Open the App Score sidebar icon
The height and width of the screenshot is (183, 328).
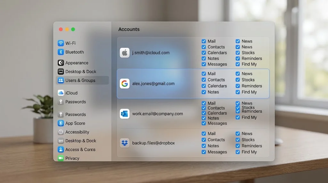(61, 123)
